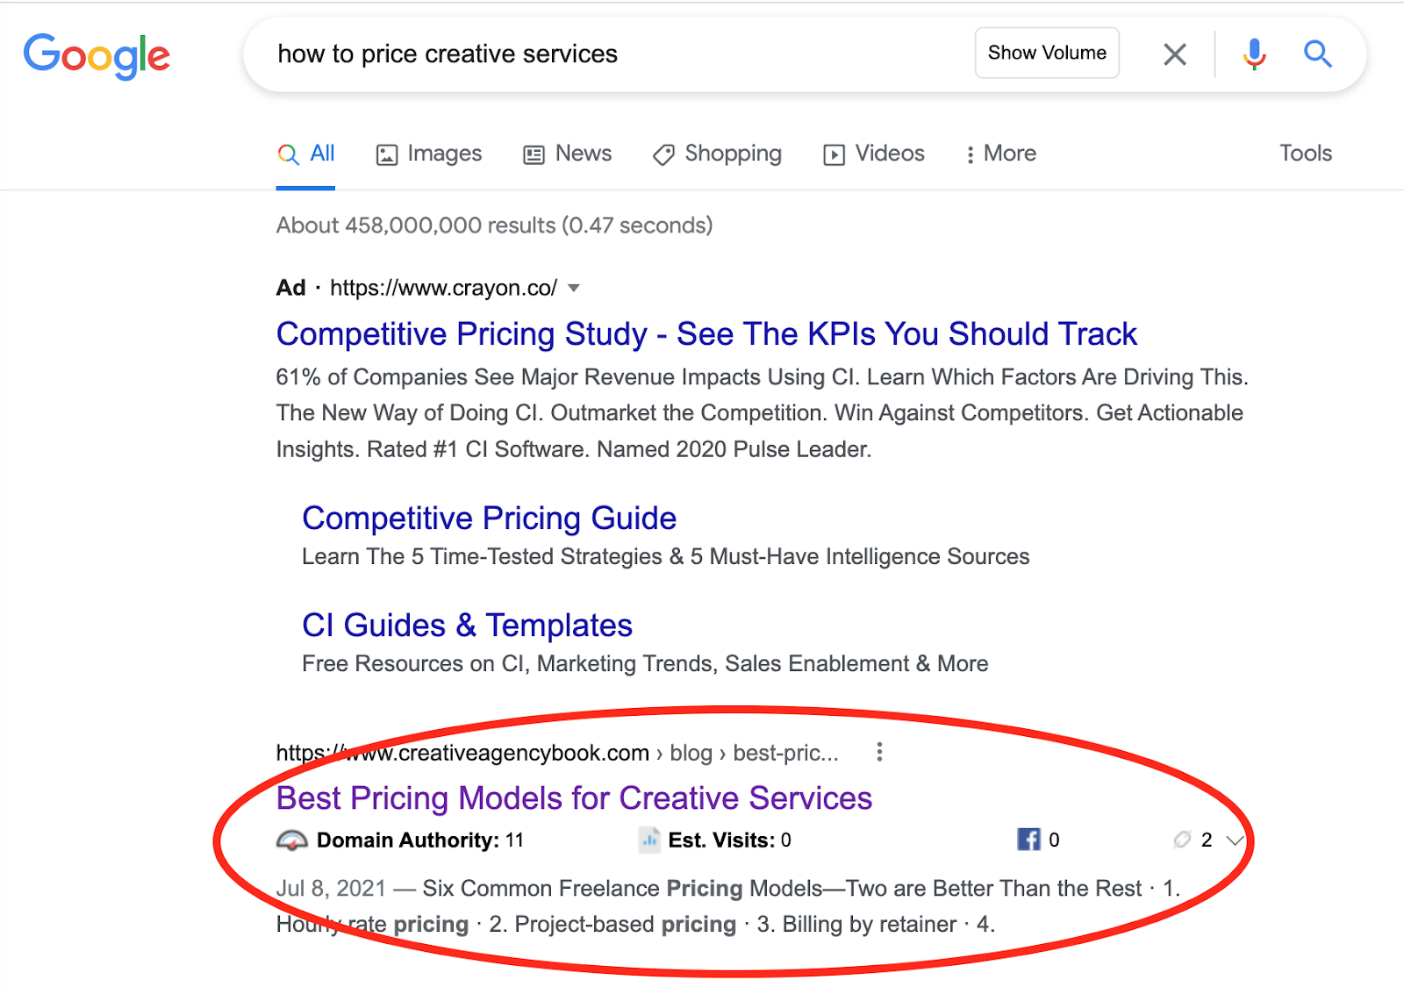Open three-dot menu beside creativeagencybook.com result
Viewport: 1404px width, 987px height.
(879, 752)
